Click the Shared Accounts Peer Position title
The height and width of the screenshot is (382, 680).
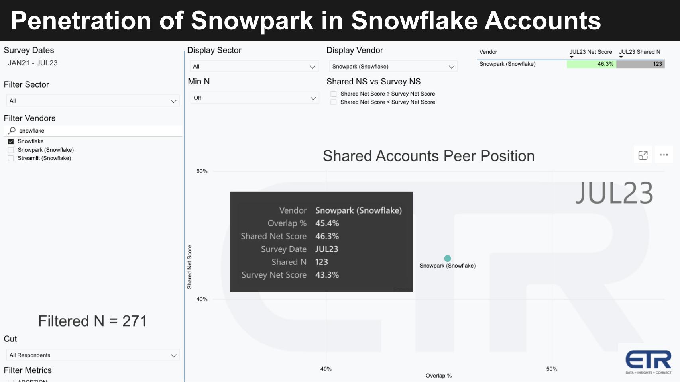pos(428,156)
